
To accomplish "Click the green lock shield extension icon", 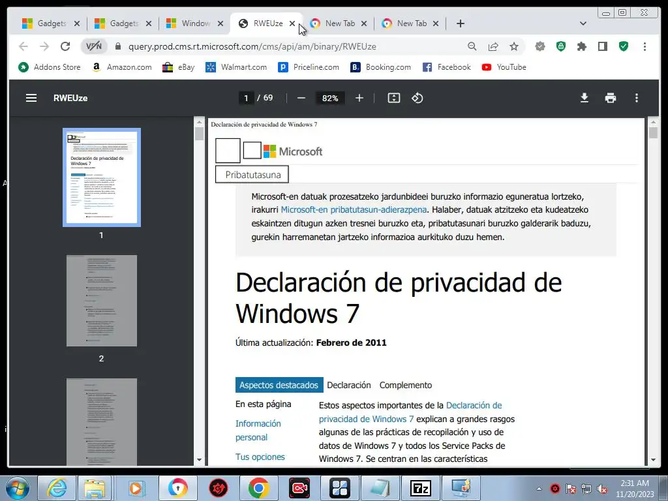I will pyautogui.click(x=561, y=46).
